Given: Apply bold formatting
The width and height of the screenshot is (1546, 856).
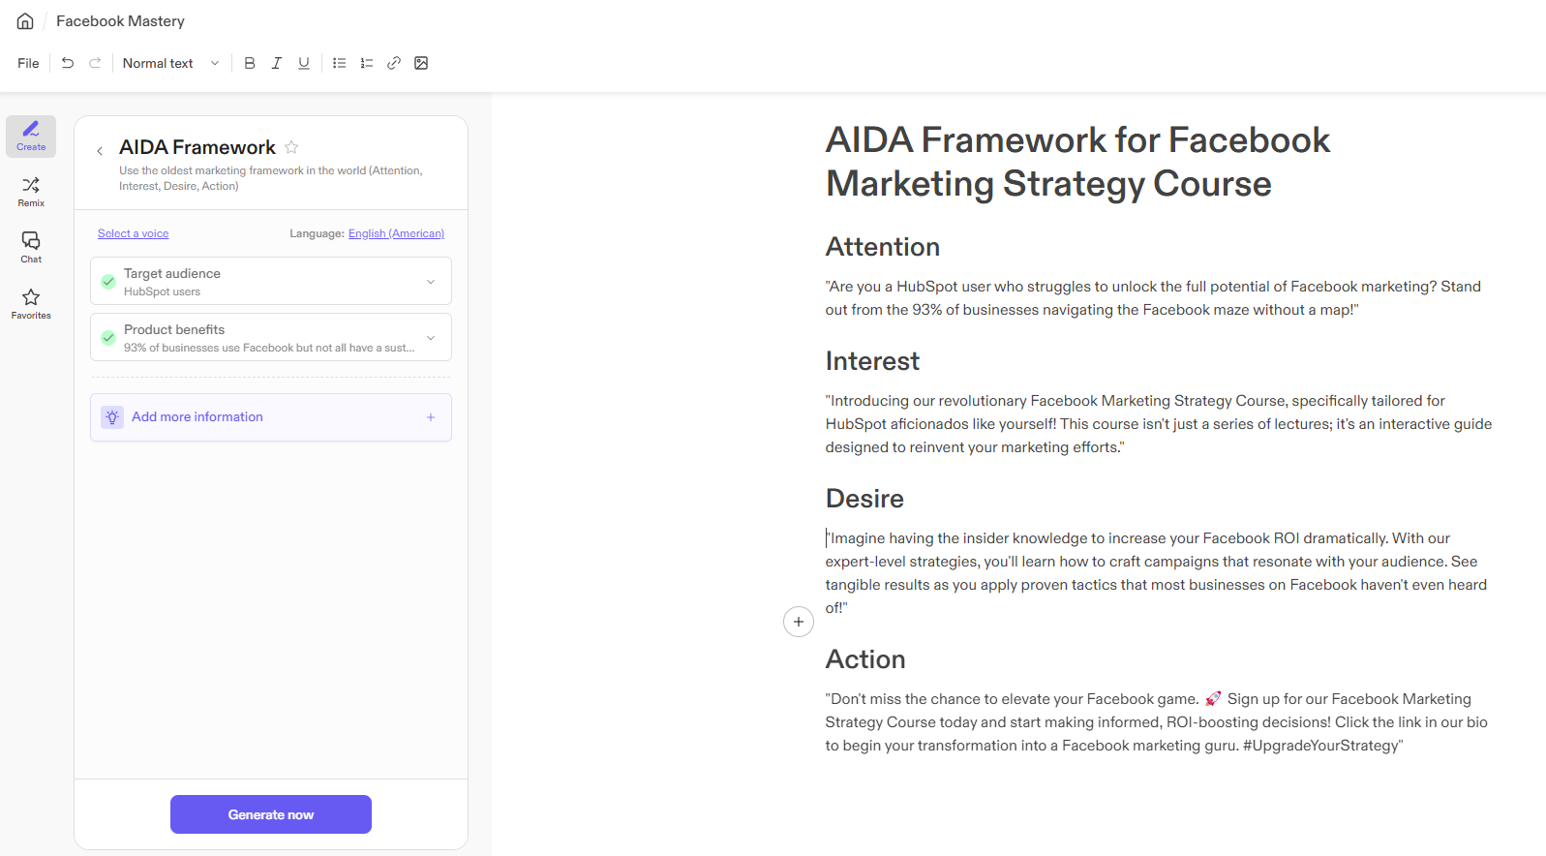Looking at the screenshot, I should (x=250, y=63).
